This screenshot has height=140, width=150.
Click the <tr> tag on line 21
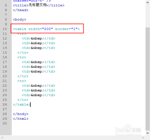(x=22, y=81)
